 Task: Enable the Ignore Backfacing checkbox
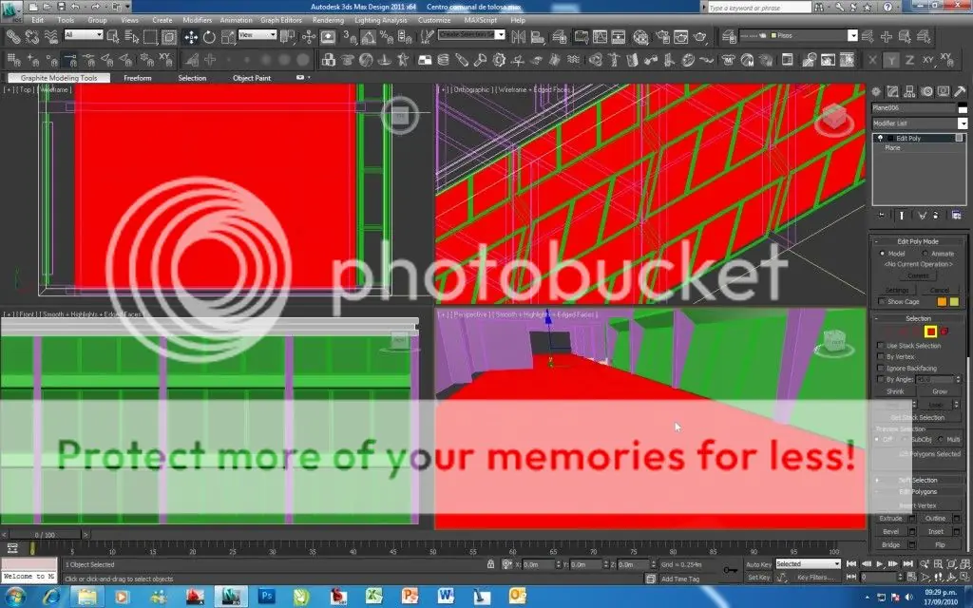pyautogui.click(x=881, y=368)
